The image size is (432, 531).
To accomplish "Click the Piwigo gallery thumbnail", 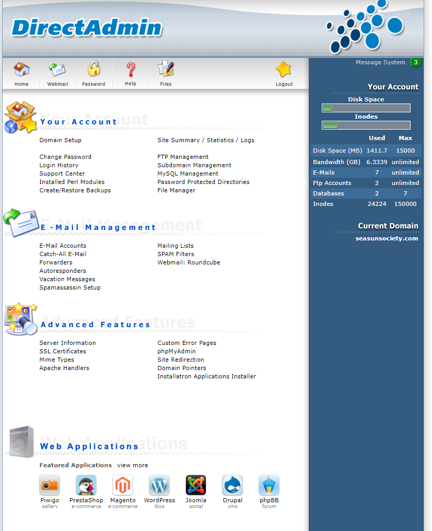I will pos(50,485).
